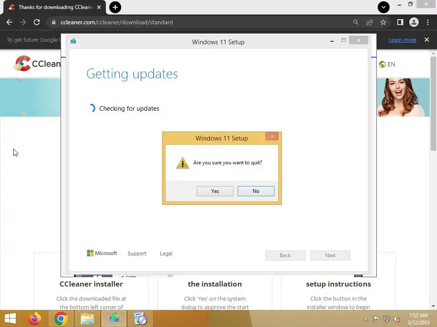
Task: Open the Windows Start button
Action: tap(10, 318)
